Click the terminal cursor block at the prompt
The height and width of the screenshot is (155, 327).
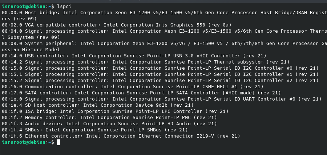(x=58, y=142)
